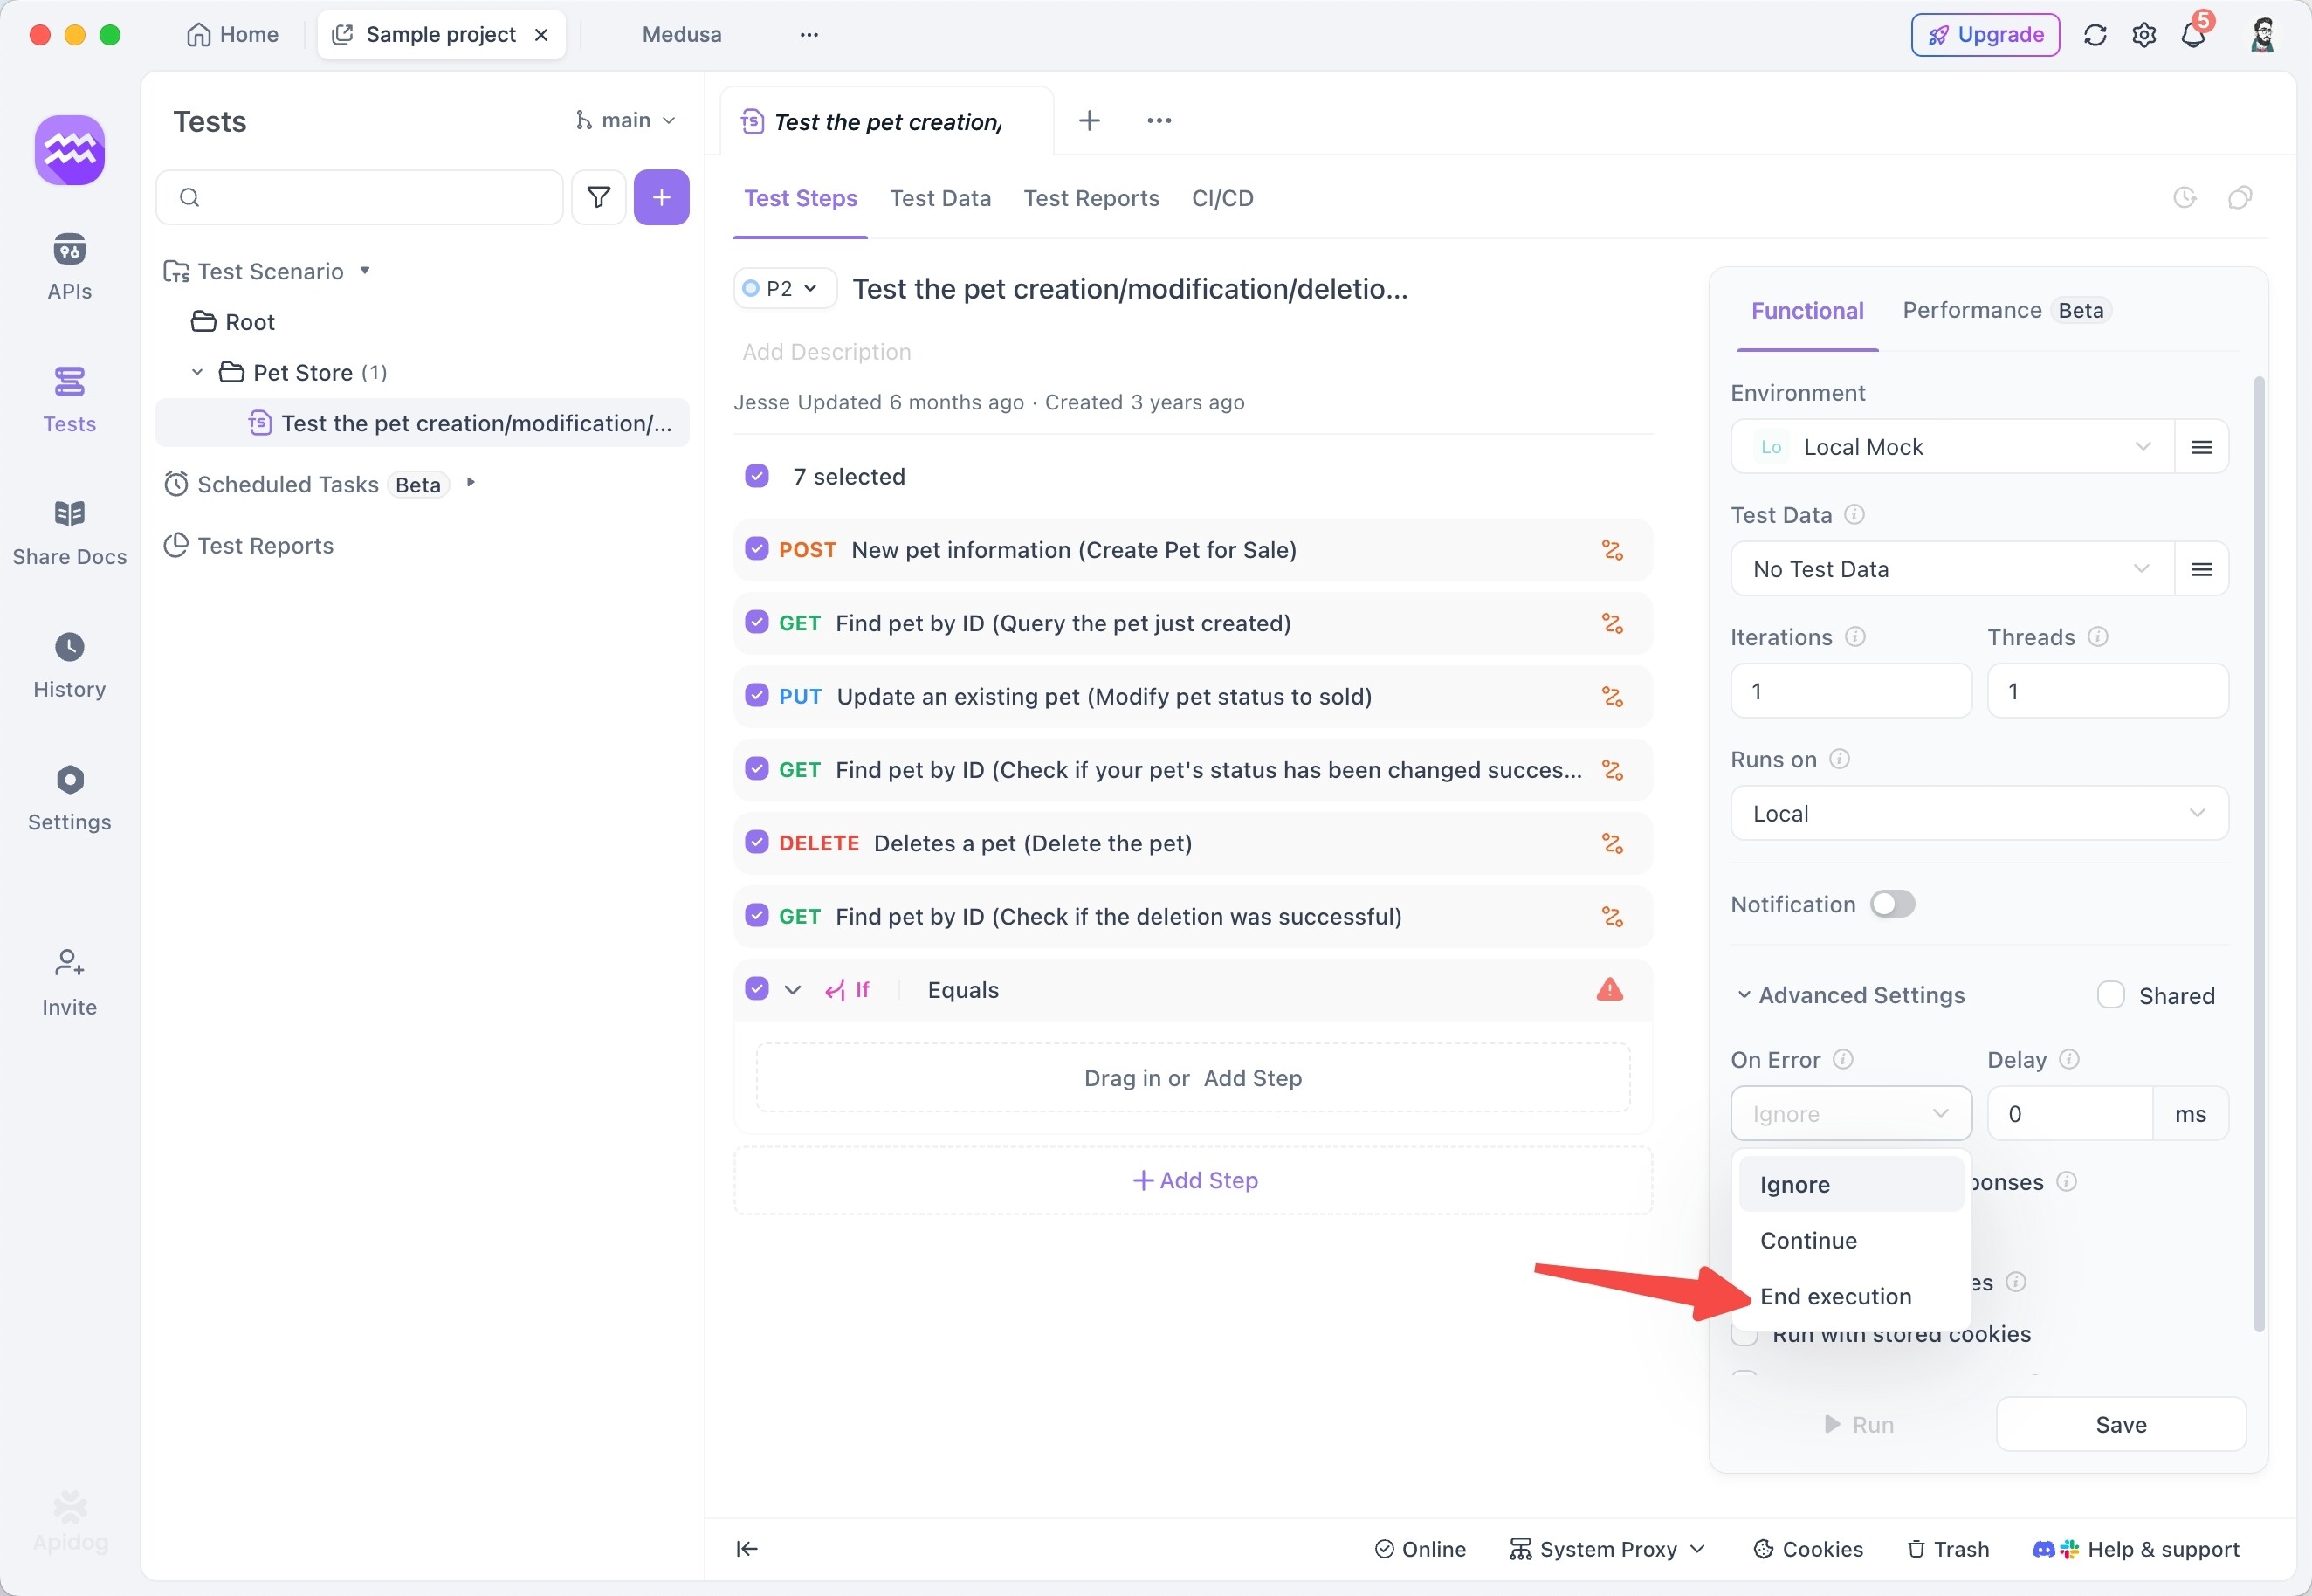Click data link icon on DELETE step
2312x1596 pixels.
coord(1611,843)
